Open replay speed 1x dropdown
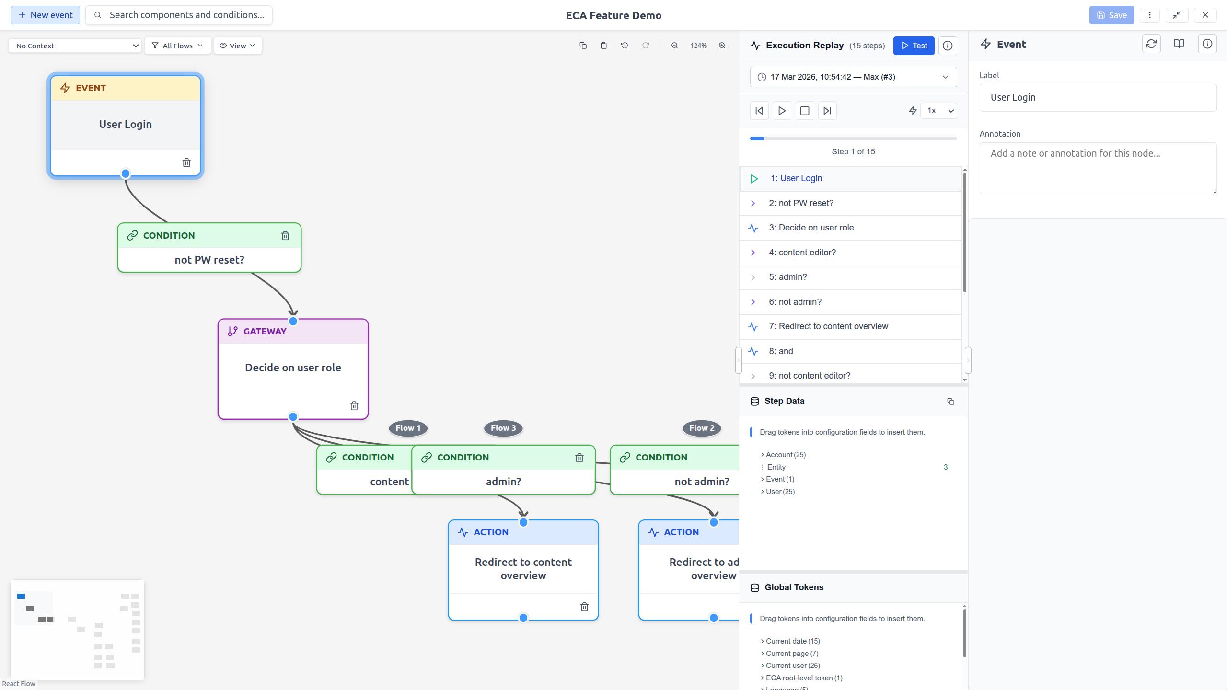 939,111
